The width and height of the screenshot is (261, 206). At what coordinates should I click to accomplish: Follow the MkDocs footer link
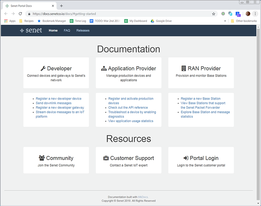point(143,197)
